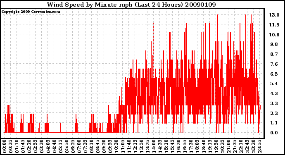The width and height of the screenshot is (285, 155).
Task: Choose the 15:45 time label
Action: (x=173, y=146)
